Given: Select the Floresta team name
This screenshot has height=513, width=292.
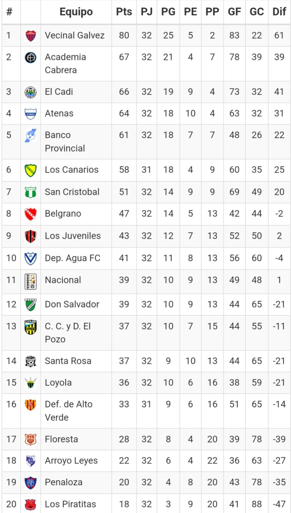Looking at the screenshot, I should click(61, 439).
